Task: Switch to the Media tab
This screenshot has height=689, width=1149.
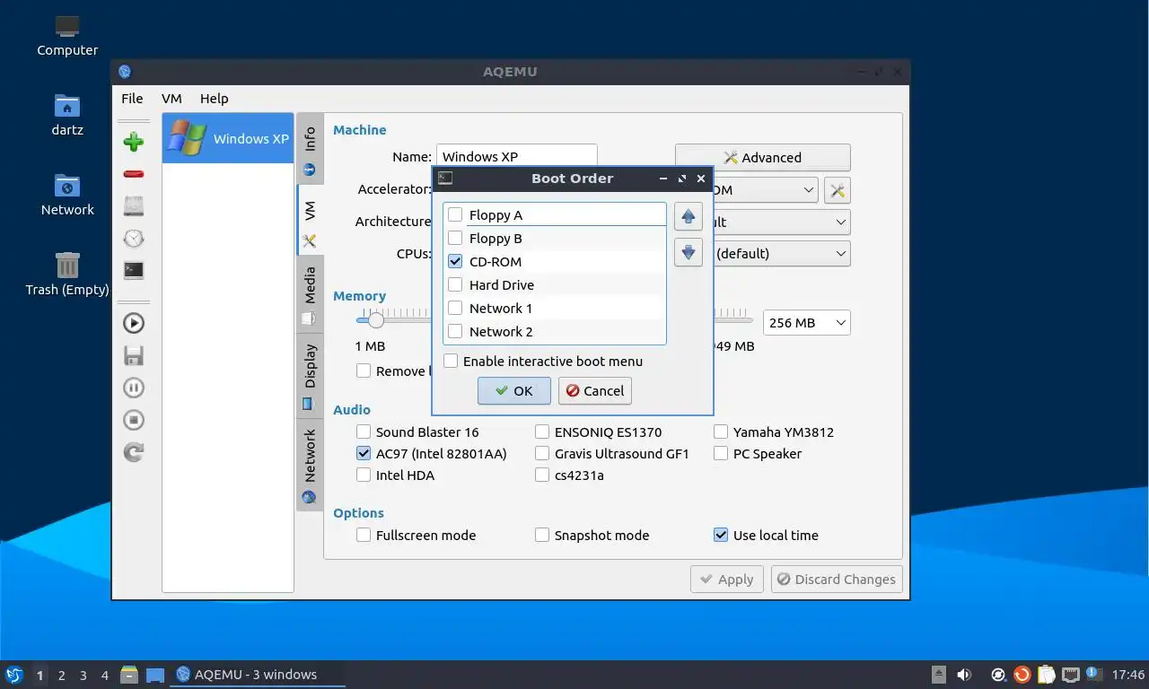Action: pos(310,294)
